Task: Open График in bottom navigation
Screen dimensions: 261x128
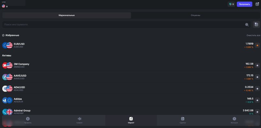Action: click(x=79, y=120)
